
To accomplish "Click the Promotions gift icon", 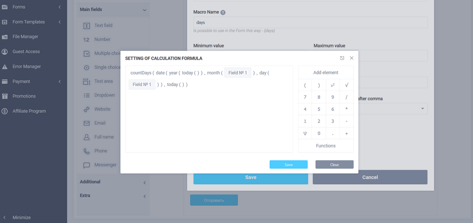I will point(4,96).
